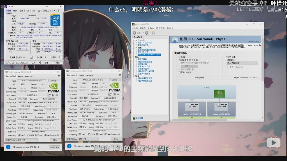The height and width of the screenshot is (161, 287).
Task: Click the SLI page header icon
Action: (175, 39)
